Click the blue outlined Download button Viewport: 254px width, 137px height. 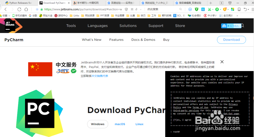pos(231,40)
